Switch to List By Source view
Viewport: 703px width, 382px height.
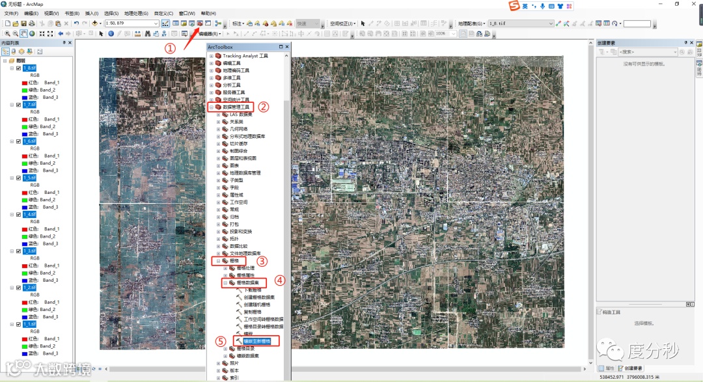13,51
